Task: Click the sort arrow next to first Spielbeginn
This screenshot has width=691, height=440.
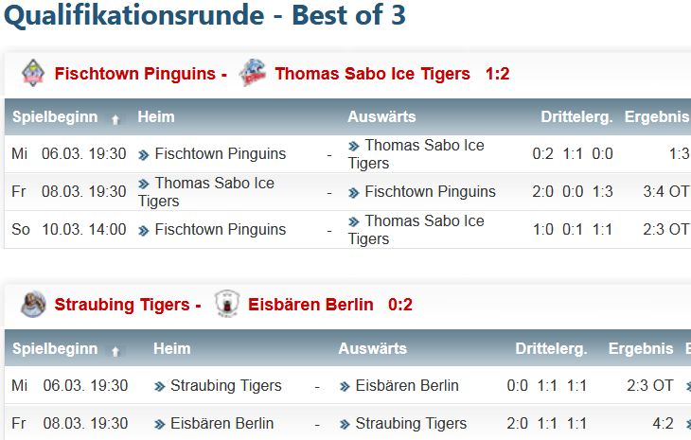Action: (115, 119)
